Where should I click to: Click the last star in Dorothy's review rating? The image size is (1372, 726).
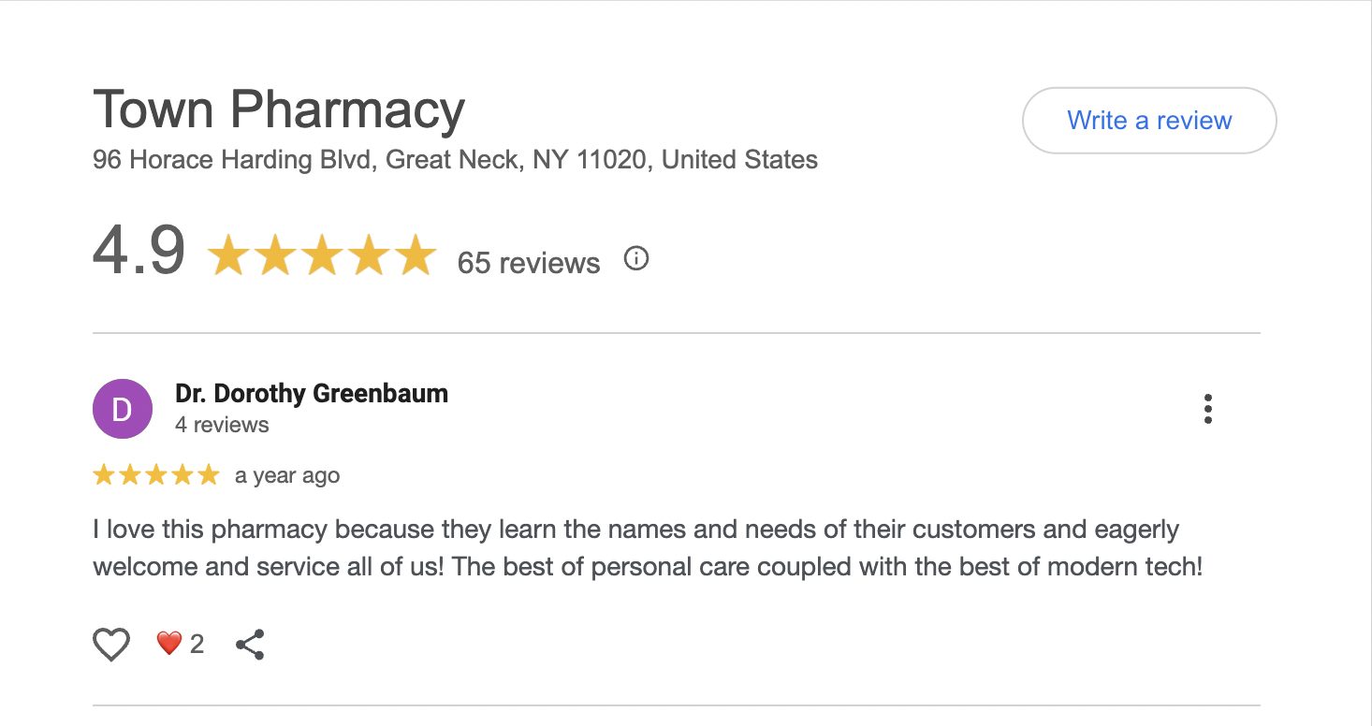tap(208, 475)
